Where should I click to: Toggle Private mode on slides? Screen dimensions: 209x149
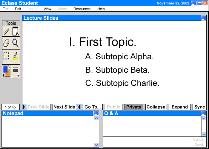133,107
